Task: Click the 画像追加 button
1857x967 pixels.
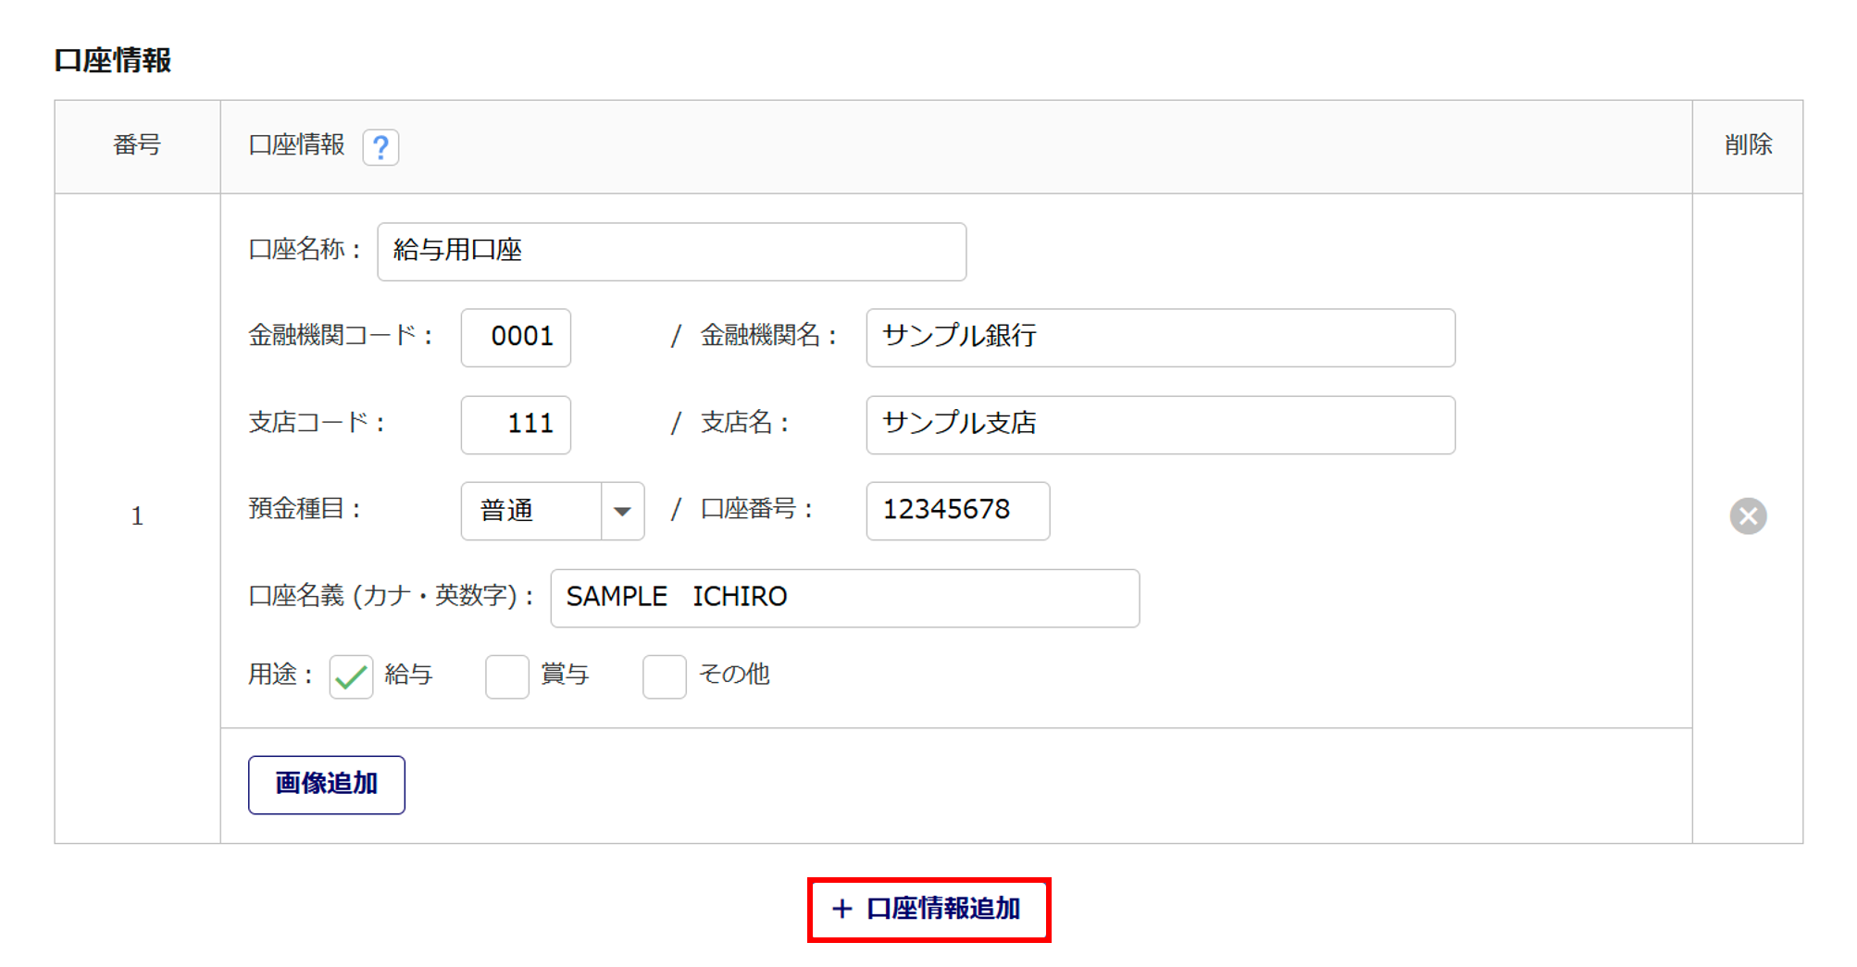Action: click(x=326, y=785)
